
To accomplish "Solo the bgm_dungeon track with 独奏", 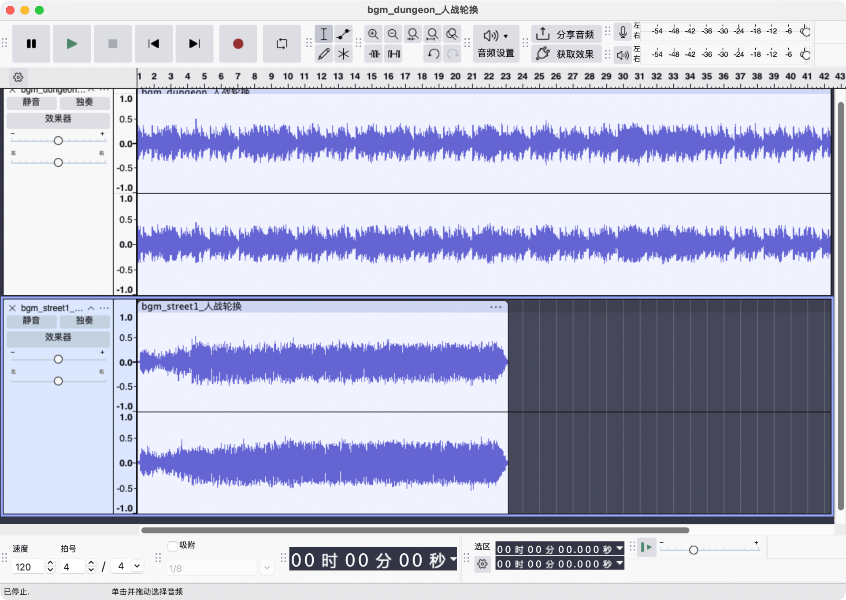I will (84, 102).
